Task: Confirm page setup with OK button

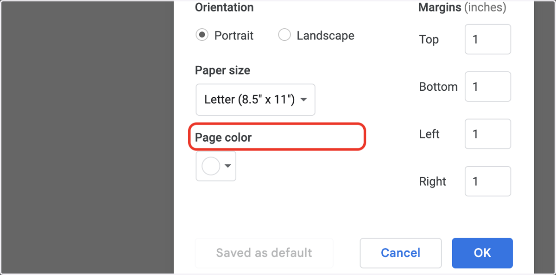Action: 482,253
